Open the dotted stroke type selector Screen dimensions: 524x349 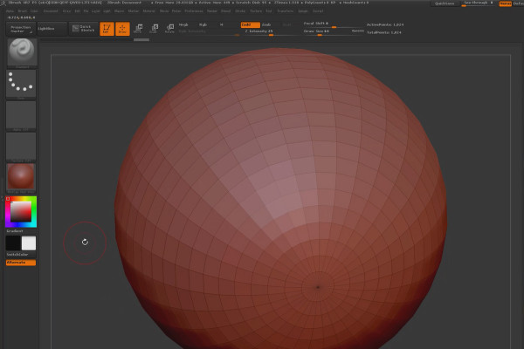[x=21, y=84]
